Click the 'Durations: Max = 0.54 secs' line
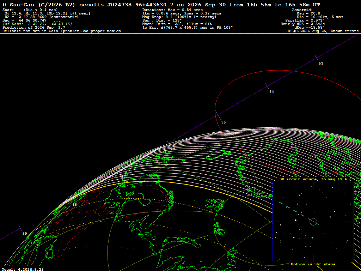This screenshot has width=361, height=271. (172, 10)
